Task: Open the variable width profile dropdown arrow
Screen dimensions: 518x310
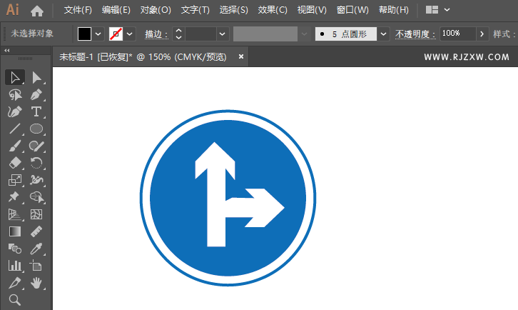Action: (x=304, y=34)
